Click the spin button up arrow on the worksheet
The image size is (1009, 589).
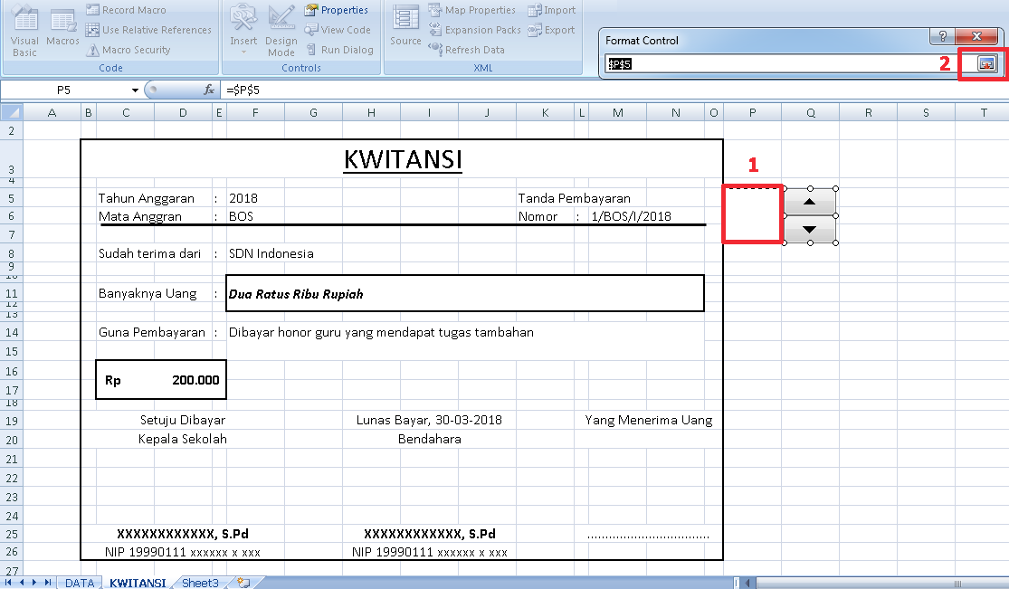[x=808, y=201]
